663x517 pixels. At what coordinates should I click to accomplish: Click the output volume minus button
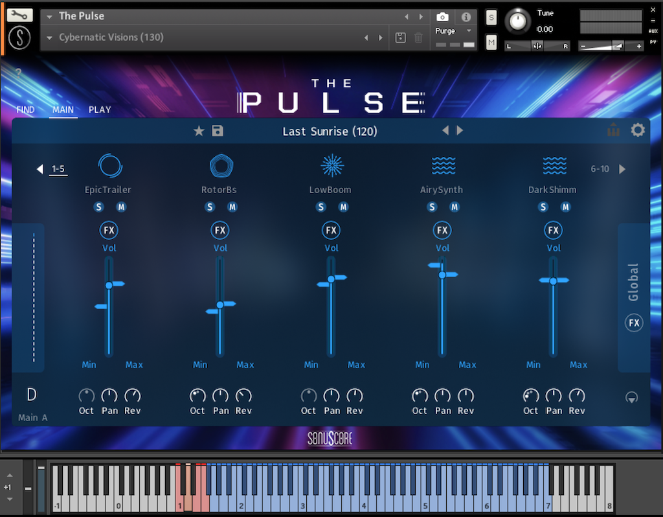pos(583,46)
